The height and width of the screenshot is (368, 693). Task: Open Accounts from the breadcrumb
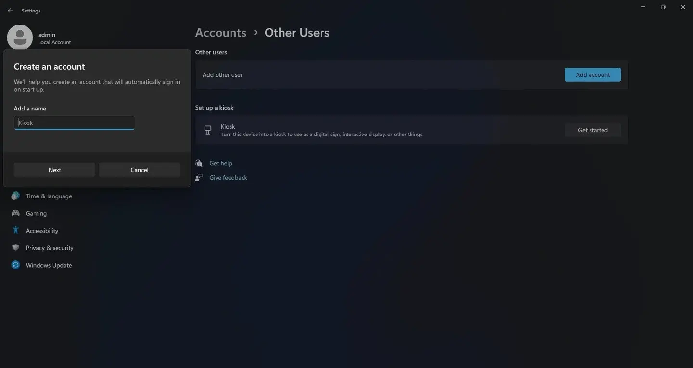pos(220,32)
